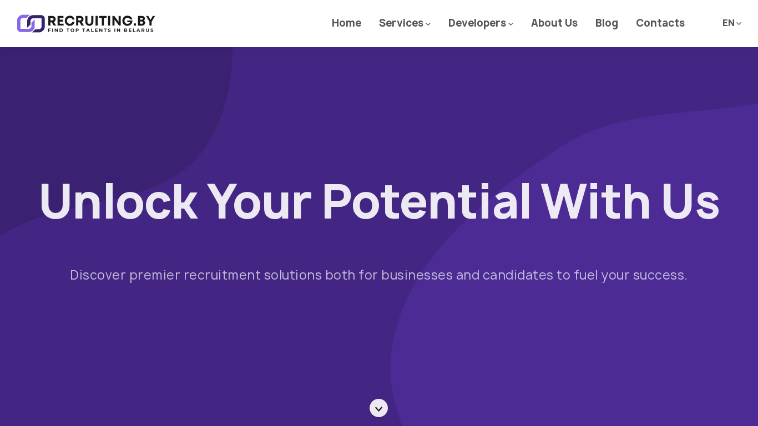Go to the About Us page
758x426 pixels.
click(x=554, y=23)
